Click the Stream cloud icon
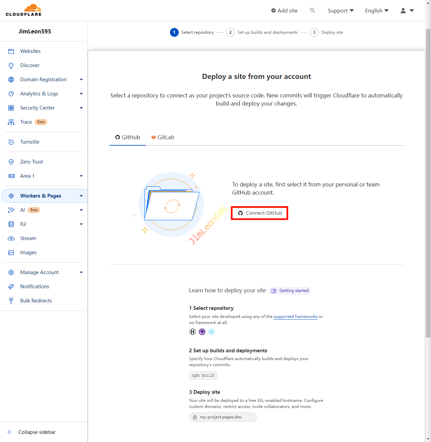 [11, 238]
